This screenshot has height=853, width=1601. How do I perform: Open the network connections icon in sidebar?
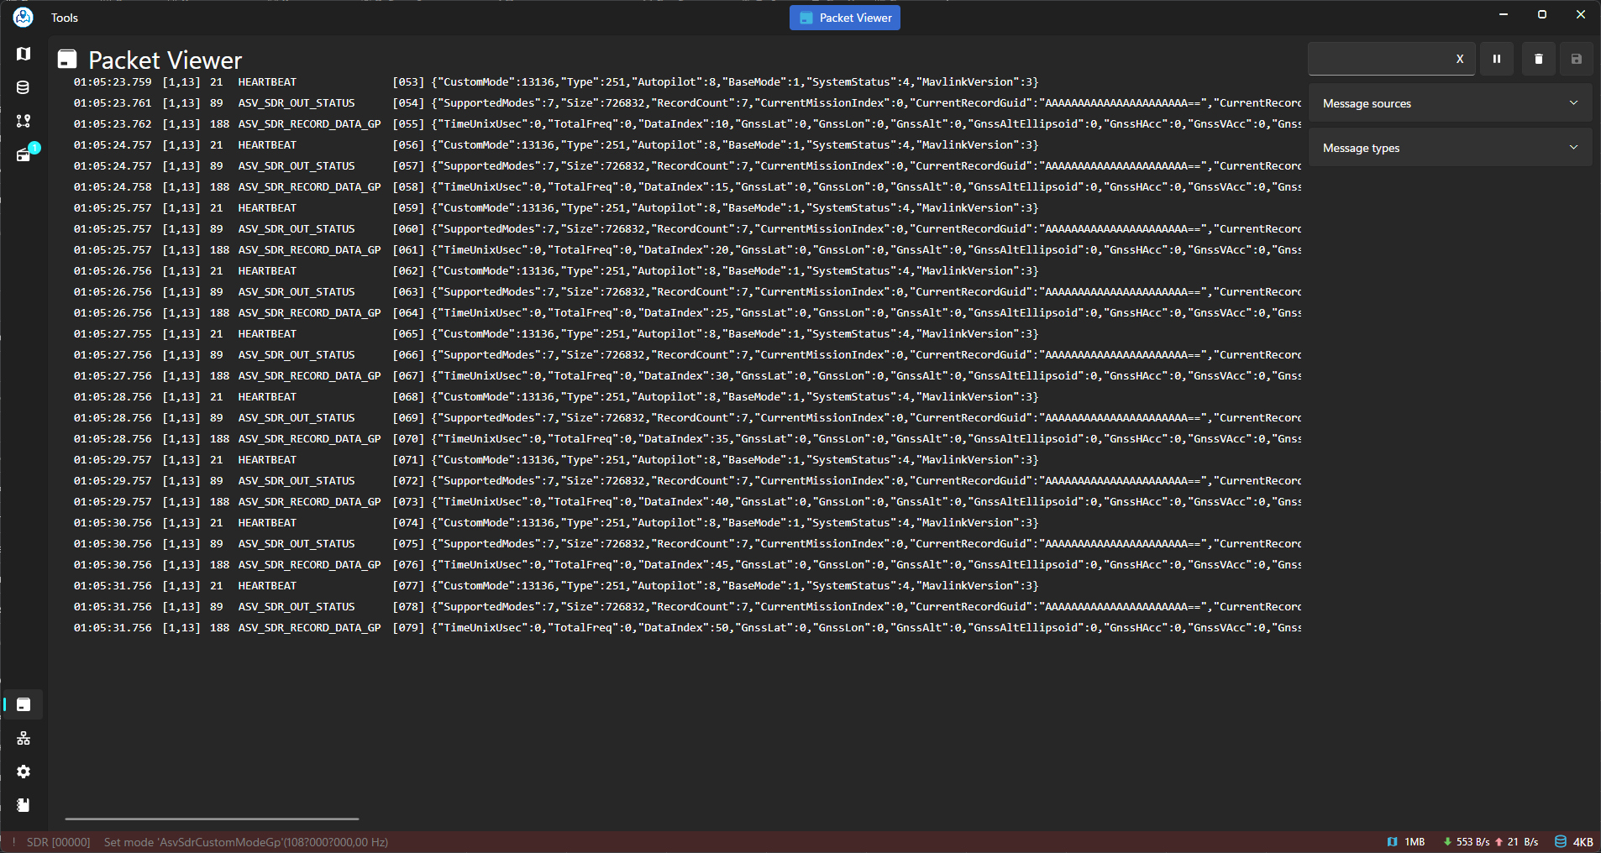pyautogui.click(x=24, y=738)
